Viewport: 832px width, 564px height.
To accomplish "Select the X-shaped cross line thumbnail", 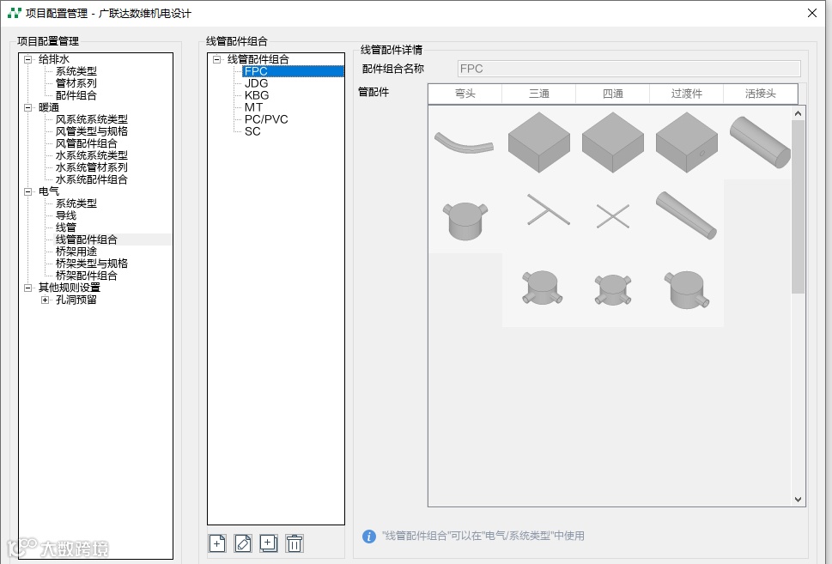I will pyautogui.click(x=613, y=216).
